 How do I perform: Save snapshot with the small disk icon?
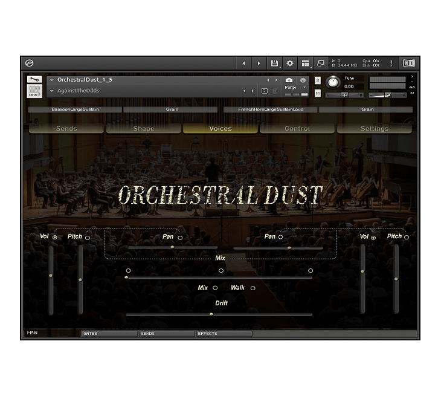(265, 91)
